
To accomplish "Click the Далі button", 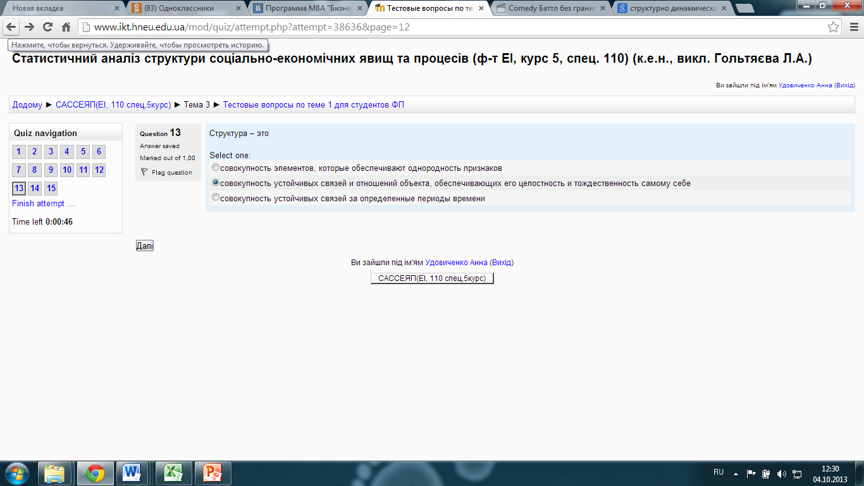I will pyautogui.click(x=145, y=246).
